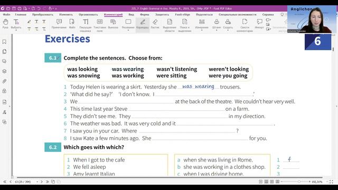Select the Eraser tool
This screenshot has width=338, height=190.
155,23
